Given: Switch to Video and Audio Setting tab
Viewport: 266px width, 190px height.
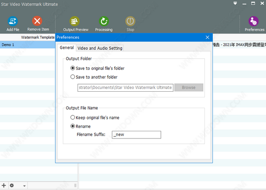Looking at the screenshot, I should 100,48.
